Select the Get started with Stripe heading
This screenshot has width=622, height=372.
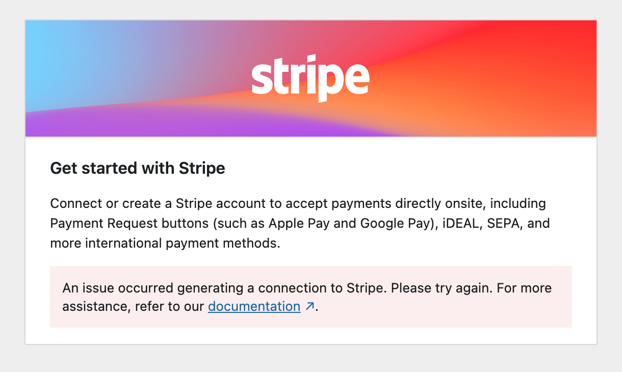point(137,168)
